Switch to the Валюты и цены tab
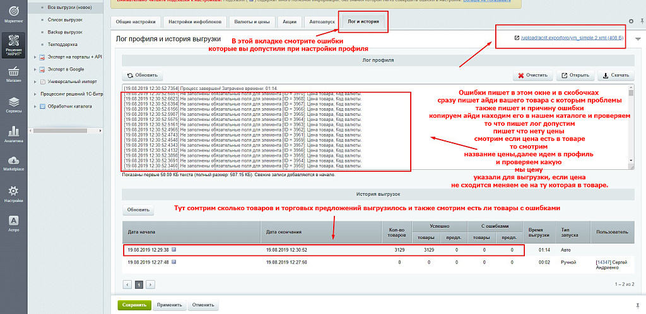This screenshot has height=314, width=646. tap(252, 21)
